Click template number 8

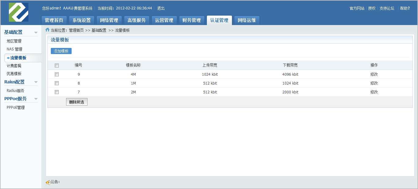click(79, 83)
